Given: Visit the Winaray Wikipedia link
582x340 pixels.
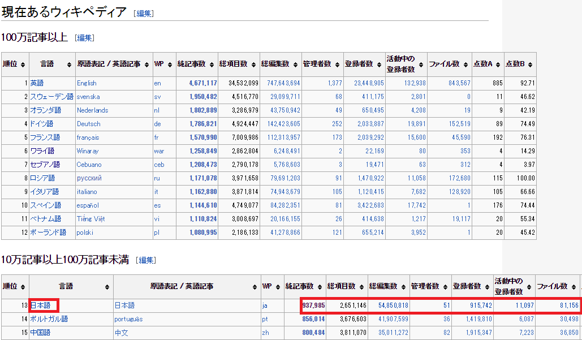Looking at the screenshot, I should click(88, 151).
